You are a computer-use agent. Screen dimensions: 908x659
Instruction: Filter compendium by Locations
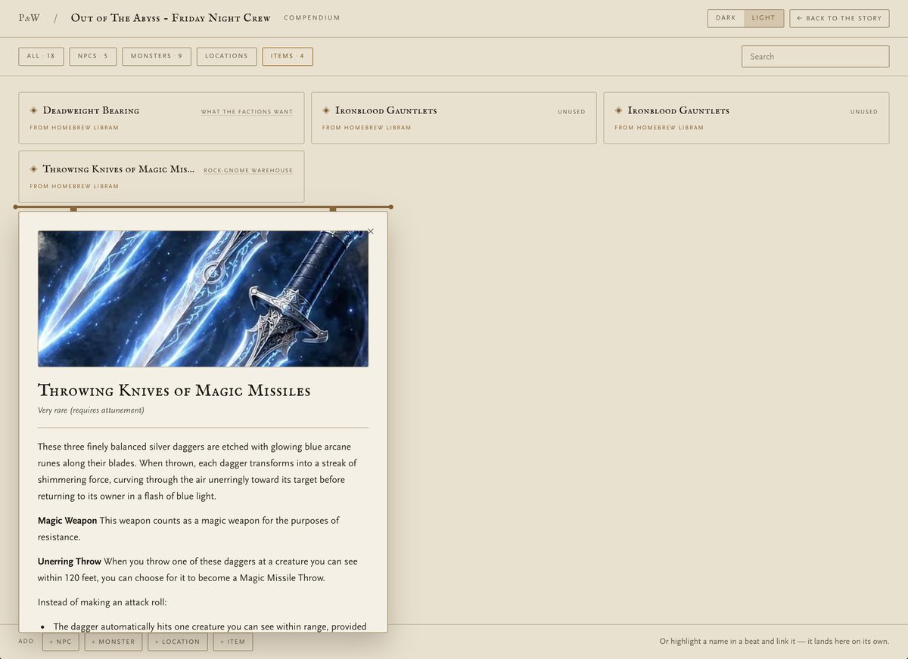[x=226, y=57]
